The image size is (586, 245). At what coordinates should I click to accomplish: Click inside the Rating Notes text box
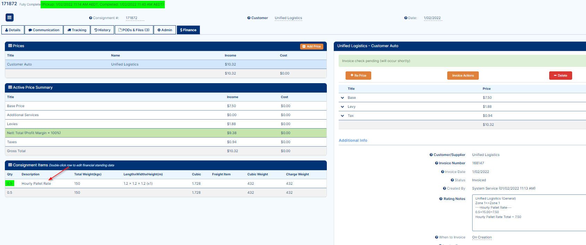click(x=529, y=213)
